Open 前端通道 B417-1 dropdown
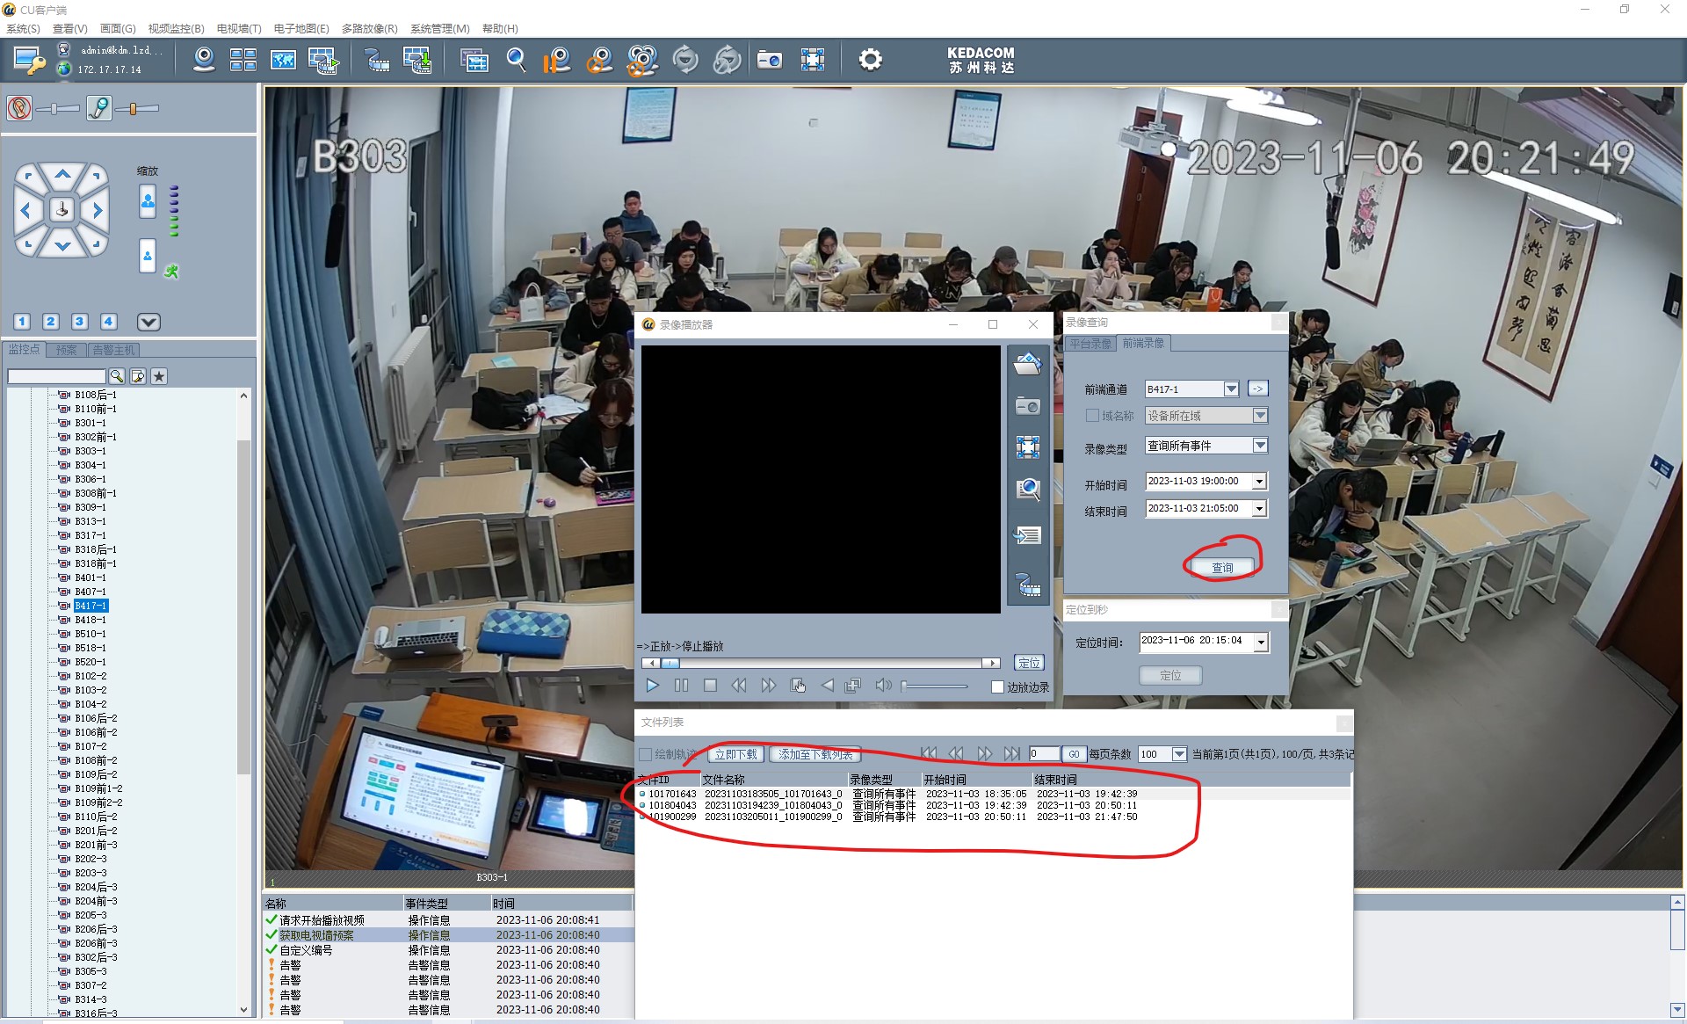The width and height of the screenshot is (1687, 1024). (1231, 389)
